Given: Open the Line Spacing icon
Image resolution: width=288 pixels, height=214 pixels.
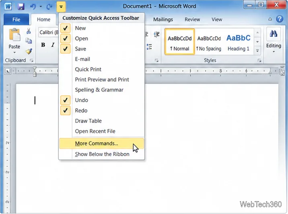Looking at the screenshot, I should click(149, 46).
